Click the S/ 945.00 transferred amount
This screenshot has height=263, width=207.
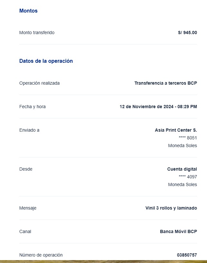pyautogui.click(x=187, y=33)
